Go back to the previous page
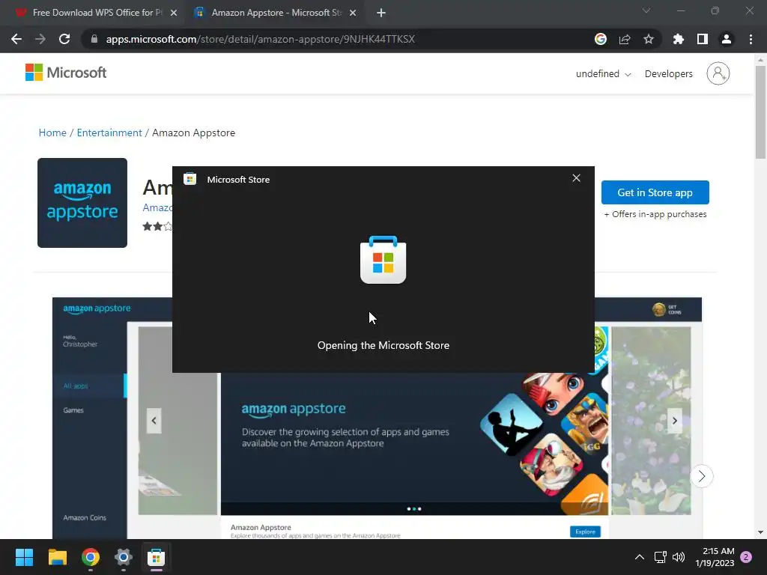Screen dimensions: 767x575 pyautogui.click(x=16, y=39)
